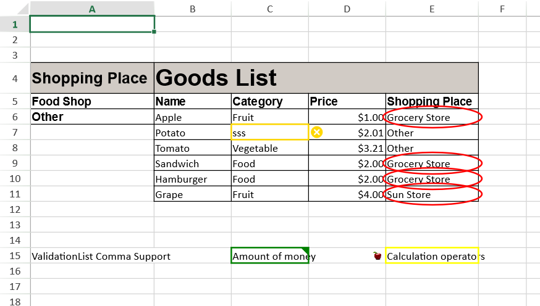The height and width of the screenshot is (306, 540).
Task: Select column B header
Action: 193,9
